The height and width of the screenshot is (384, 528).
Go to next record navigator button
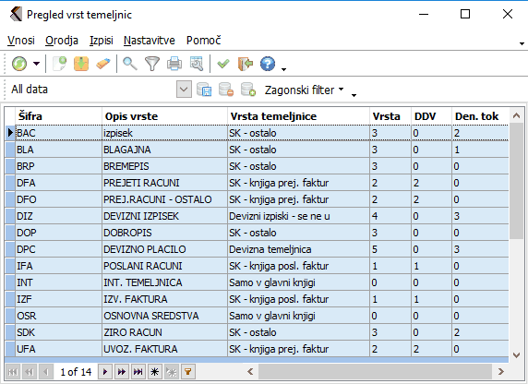(105, 372)
